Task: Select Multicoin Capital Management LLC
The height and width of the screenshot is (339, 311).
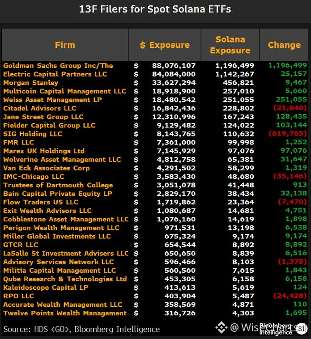Action: tap(64, 91)
